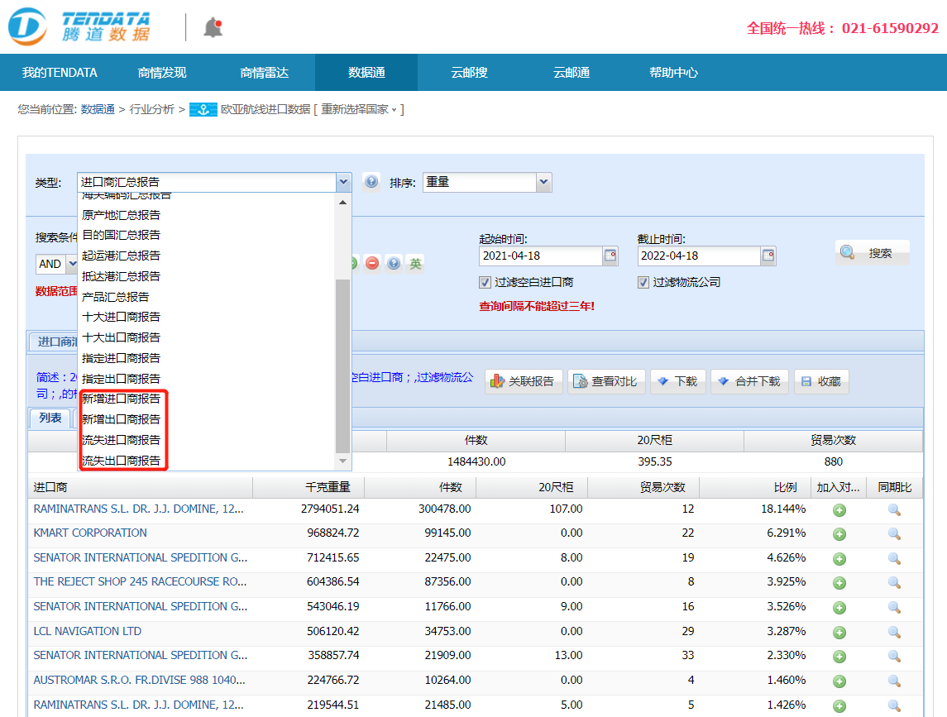This screenshot has width=947, height=717.
Task: Select 流失出口商报告 in the type list
Action: point(122,461)
